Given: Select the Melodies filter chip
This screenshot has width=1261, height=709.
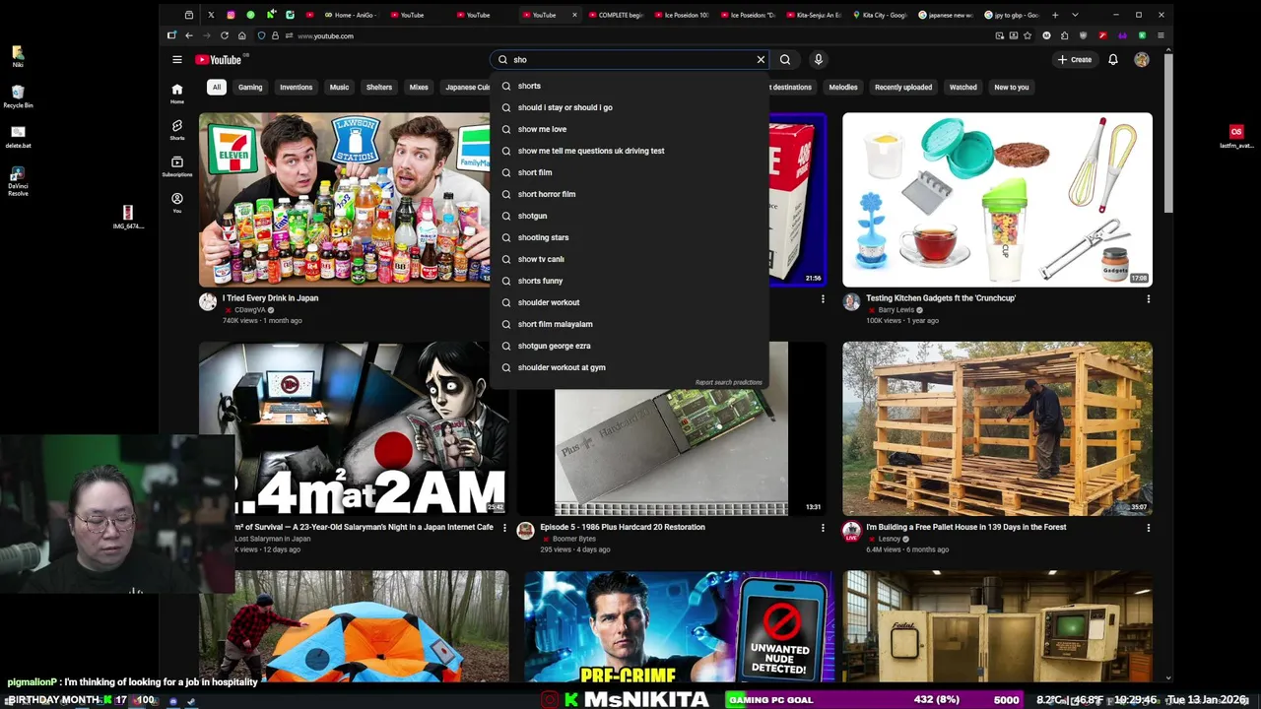Looking at the screenshot, I should click(x=843, y=87).
